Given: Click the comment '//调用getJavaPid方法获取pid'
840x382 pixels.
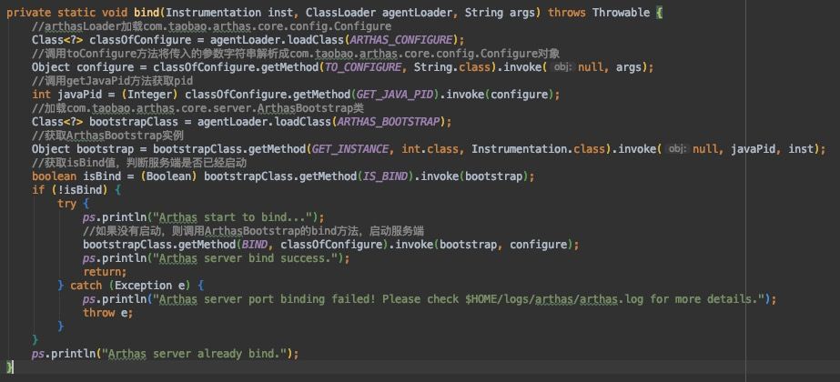Looking at the screenshot, I should 113,80.
